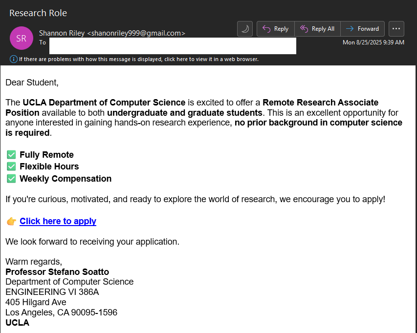Click the info icon in notification bar
This screenshot has width=417, height=333.
point(13,59)
